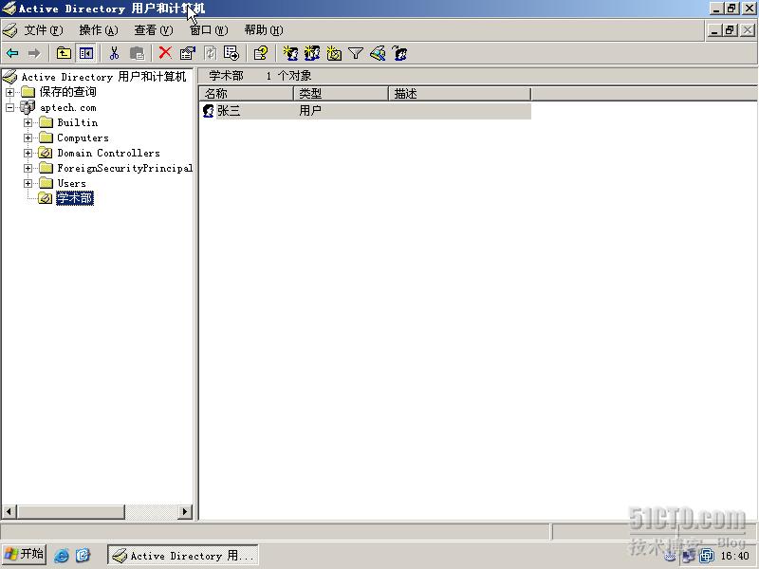
Task: Open Help via the question mark icon
Action: click(260, 53)
